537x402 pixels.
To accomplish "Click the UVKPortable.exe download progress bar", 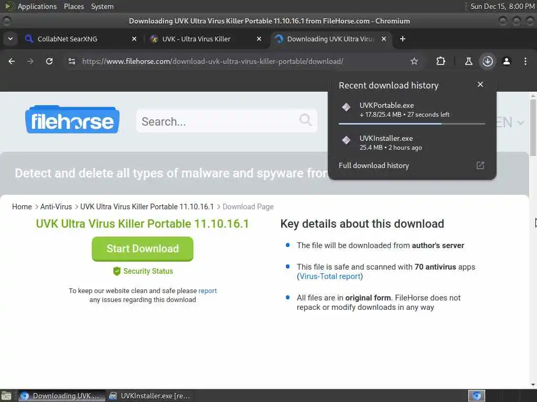I will [412, 124].
